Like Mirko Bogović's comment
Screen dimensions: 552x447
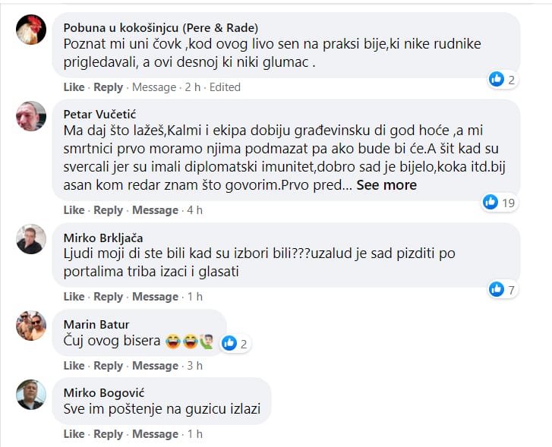pyautogui.click(x=74, y=434)
